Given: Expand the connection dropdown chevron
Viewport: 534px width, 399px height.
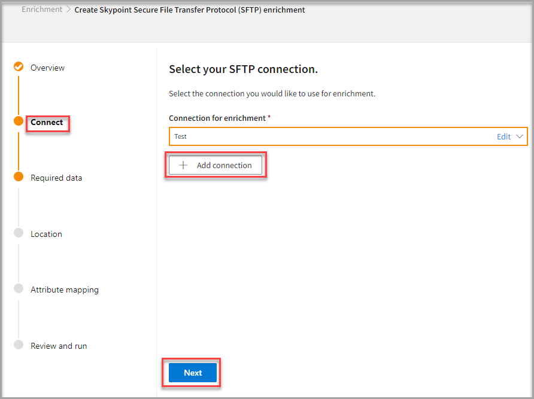Looking at the screenshot, I should click(520, 136).
